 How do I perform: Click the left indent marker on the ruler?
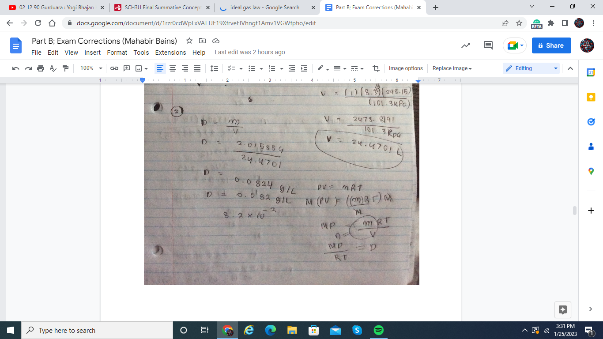[142, 80]
